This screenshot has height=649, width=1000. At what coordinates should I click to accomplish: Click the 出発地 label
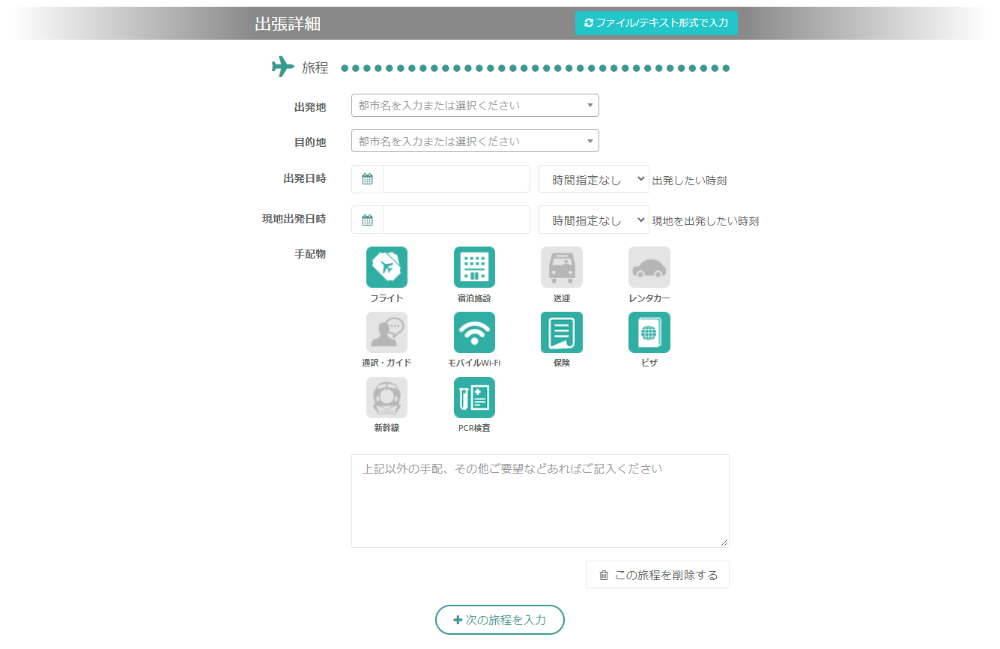310,107
